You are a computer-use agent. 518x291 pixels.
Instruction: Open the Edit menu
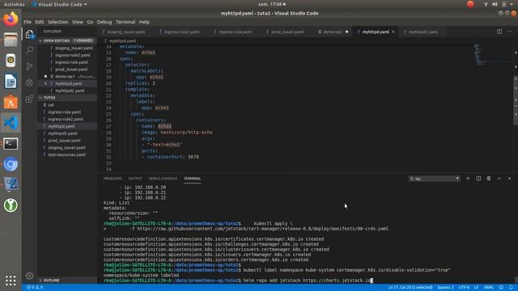point(40,22)
